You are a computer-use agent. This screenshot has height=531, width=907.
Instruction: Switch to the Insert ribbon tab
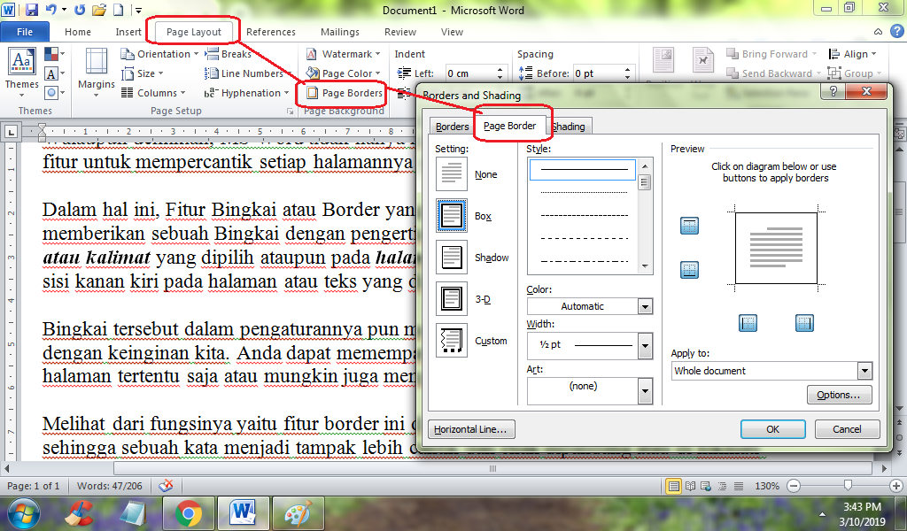[x=128, y=32]
